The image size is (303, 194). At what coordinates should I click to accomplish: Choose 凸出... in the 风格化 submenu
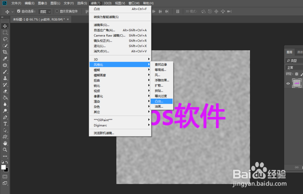pyautogui.click(x=161, y=101)
